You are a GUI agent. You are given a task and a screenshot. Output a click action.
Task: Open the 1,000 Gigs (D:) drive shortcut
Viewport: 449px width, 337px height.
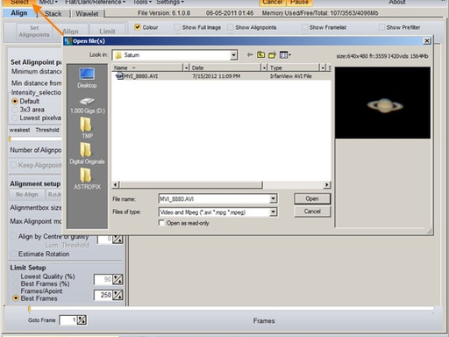point(88,105)
